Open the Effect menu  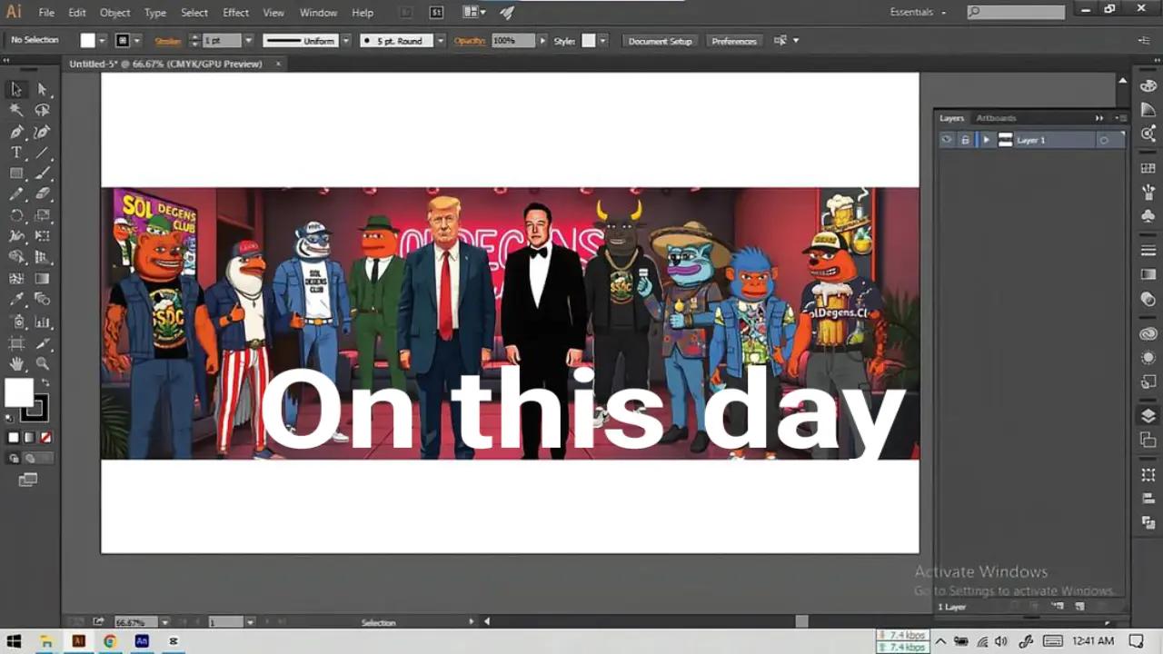235,13
